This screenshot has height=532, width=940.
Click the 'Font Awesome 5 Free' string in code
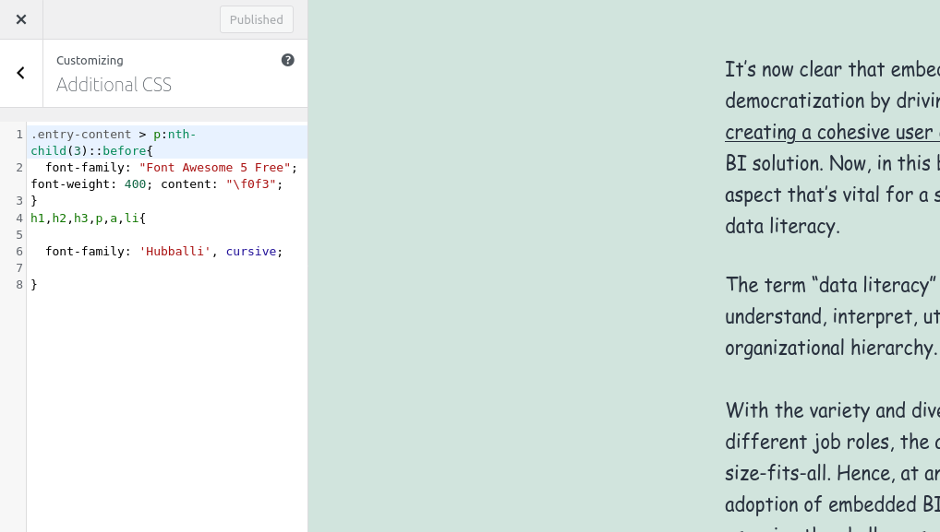214,168
